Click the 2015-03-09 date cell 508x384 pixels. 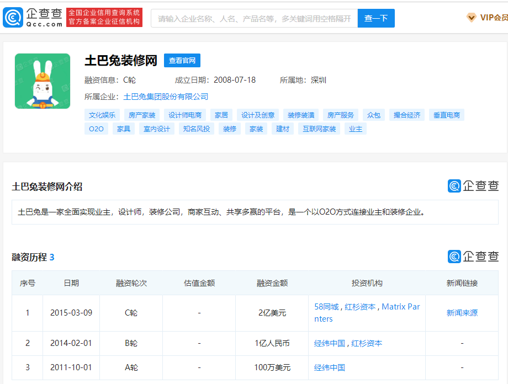(71, 313)
